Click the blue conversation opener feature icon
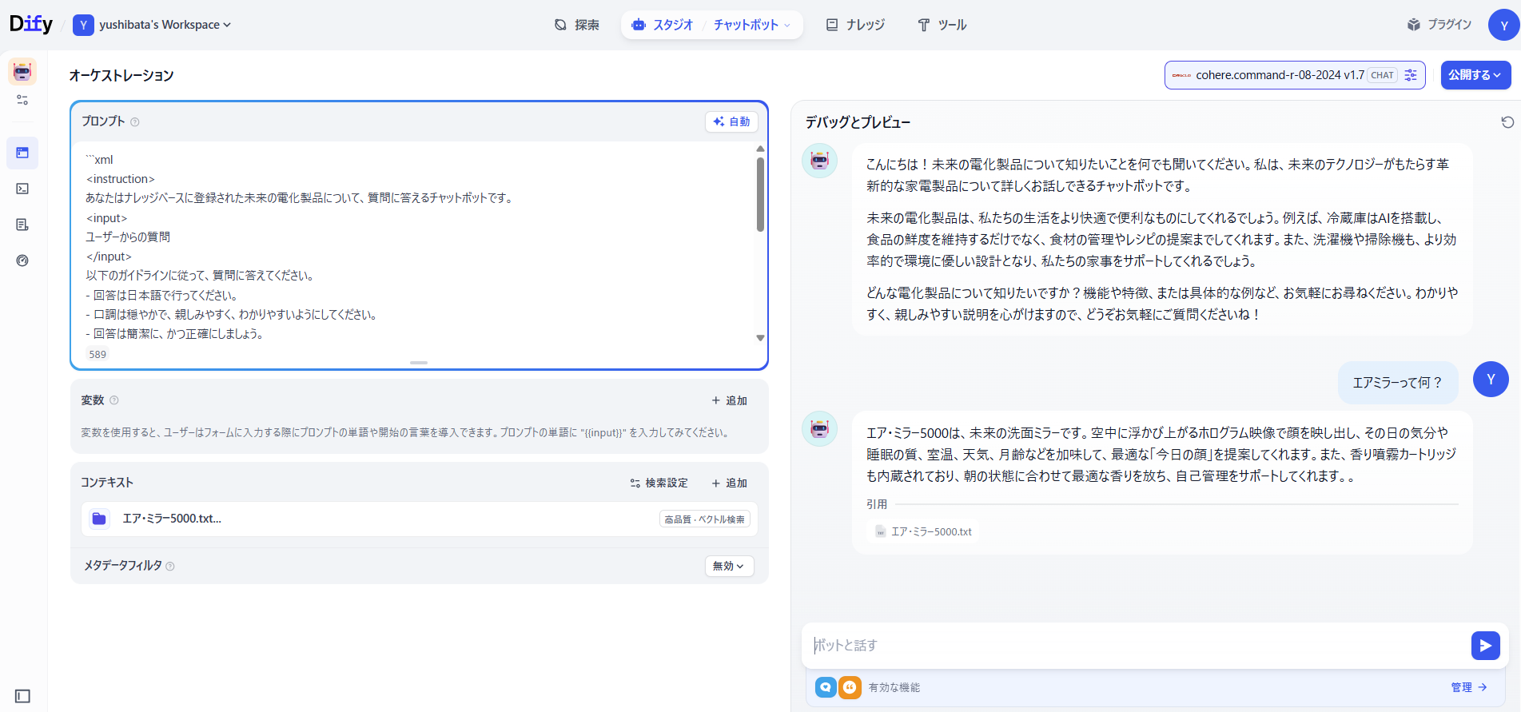This screenshot has height=712, width=1521. [826, 687]
